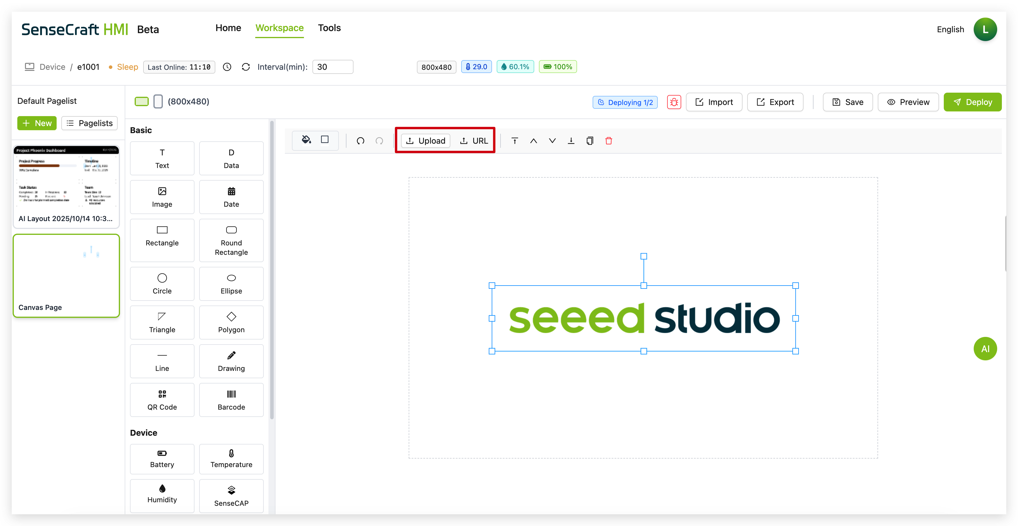Open the user avatar menu

tap(985, 30)
